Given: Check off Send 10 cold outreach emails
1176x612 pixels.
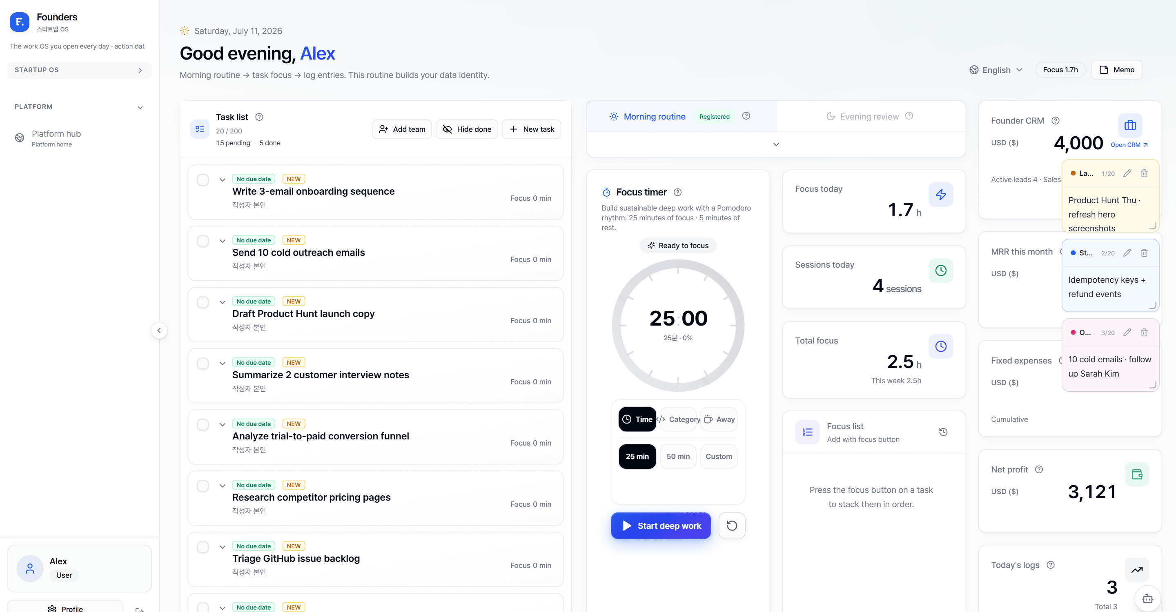Looking at the screenshot, I should (x=203, y=241).
